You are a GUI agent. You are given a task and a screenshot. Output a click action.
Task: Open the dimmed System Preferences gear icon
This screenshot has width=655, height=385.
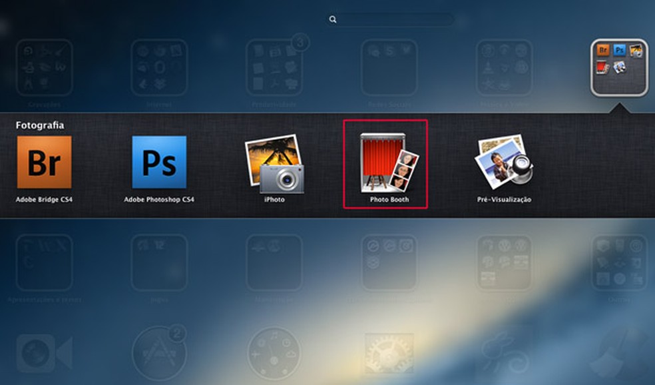pyautogui.click(x=389, y=354)
